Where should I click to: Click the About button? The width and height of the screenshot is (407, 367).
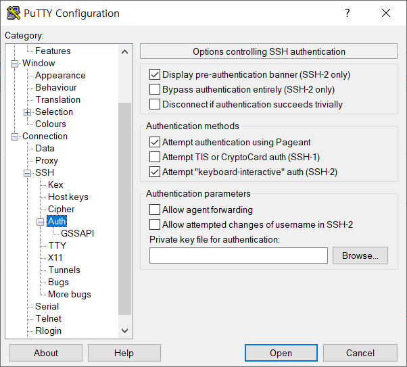46,353
